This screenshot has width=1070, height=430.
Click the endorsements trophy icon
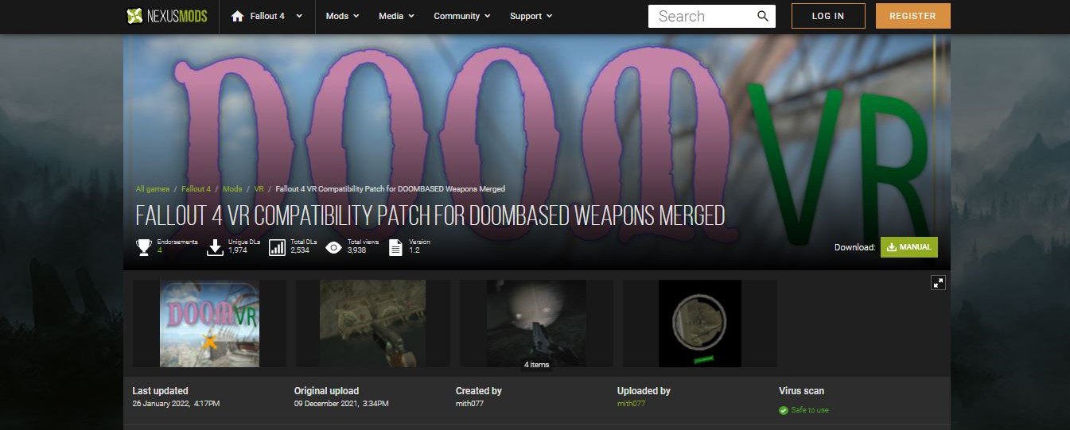(x=144, y=247)
